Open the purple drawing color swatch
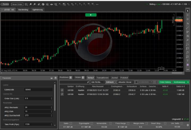Screen dimensions: 191x130 tap(188, 65)
